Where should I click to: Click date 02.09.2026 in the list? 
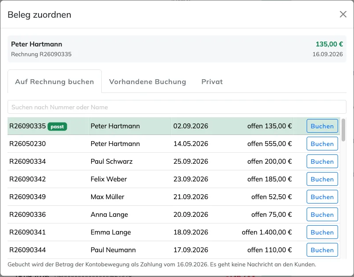(191, 126)
